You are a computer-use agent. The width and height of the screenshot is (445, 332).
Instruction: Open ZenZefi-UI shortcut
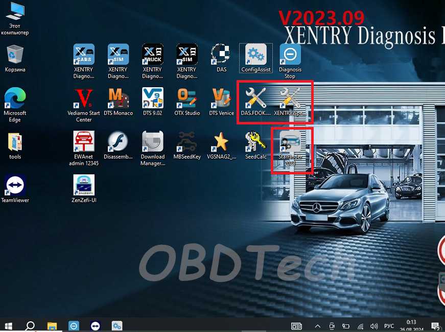84,188
